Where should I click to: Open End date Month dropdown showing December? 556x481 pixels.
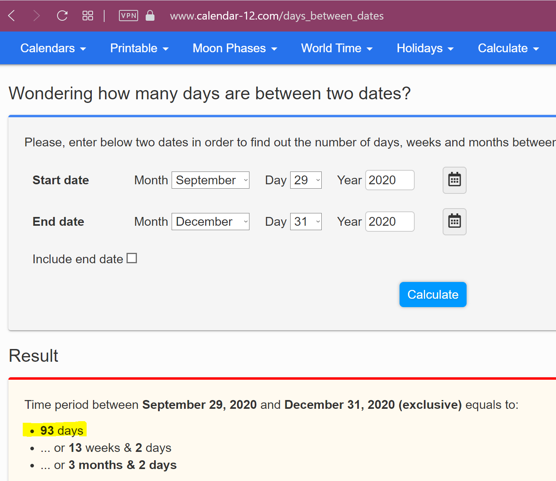point(210,222)
